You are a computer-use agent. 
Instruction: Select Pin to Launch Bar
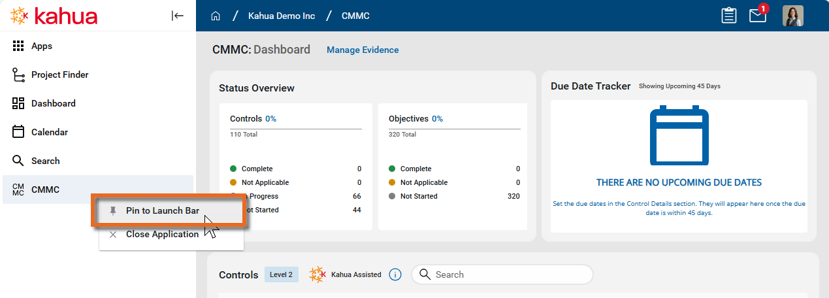pyautogui.click(x=162, y=210)
